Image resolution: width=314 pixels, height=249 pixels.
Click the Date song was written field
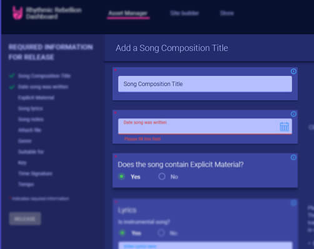click(205, 126)
